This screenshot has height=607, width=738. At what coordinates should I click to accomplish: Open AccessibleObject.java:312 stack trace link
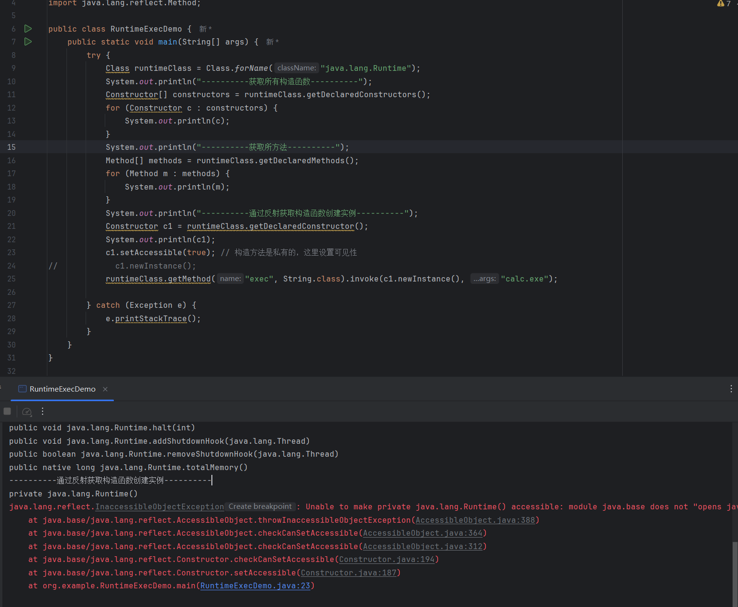click(x=422, y=546)
